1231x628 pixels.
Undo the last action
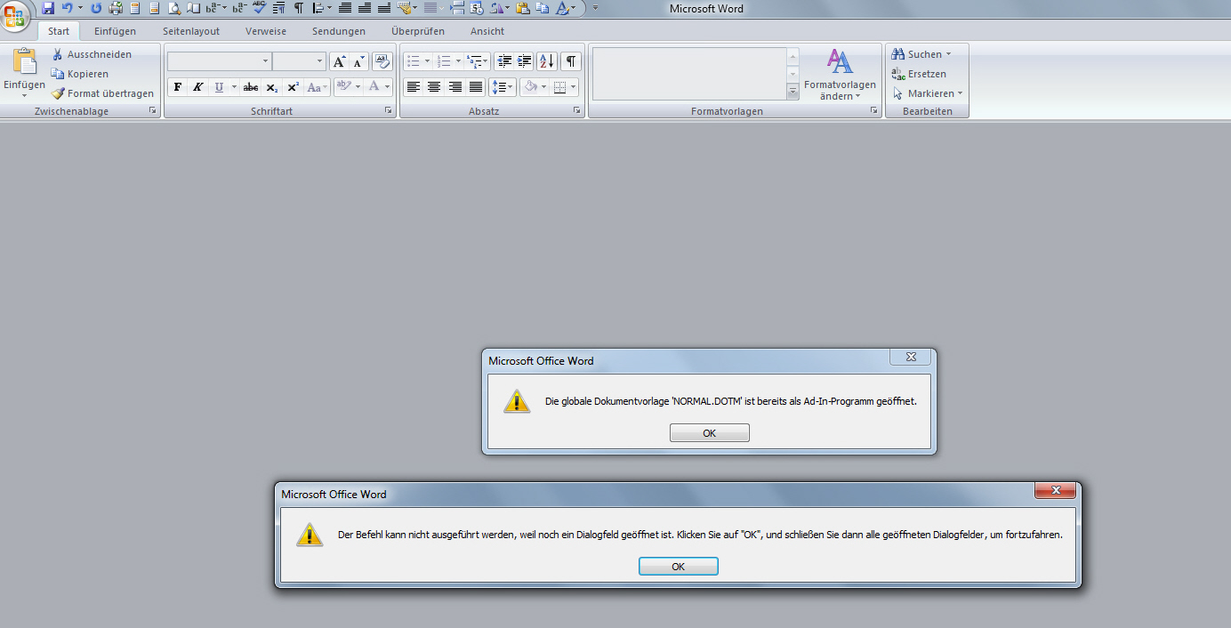click(67, 8)
